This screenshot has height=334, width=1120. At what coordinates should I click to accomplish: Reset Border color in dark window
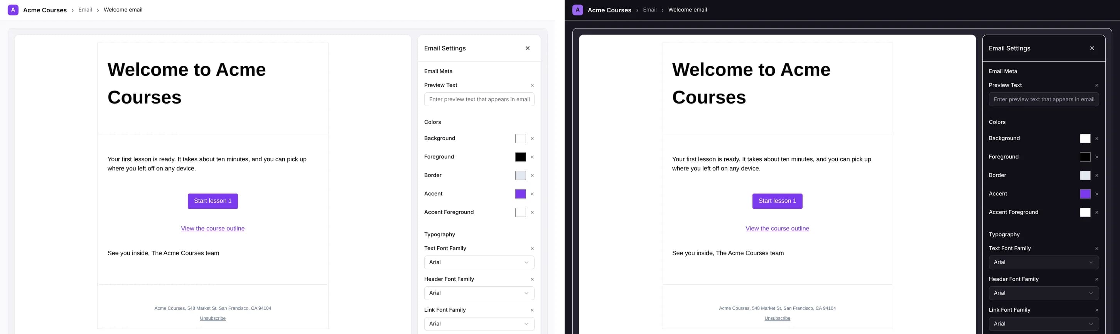(1097, 176)
